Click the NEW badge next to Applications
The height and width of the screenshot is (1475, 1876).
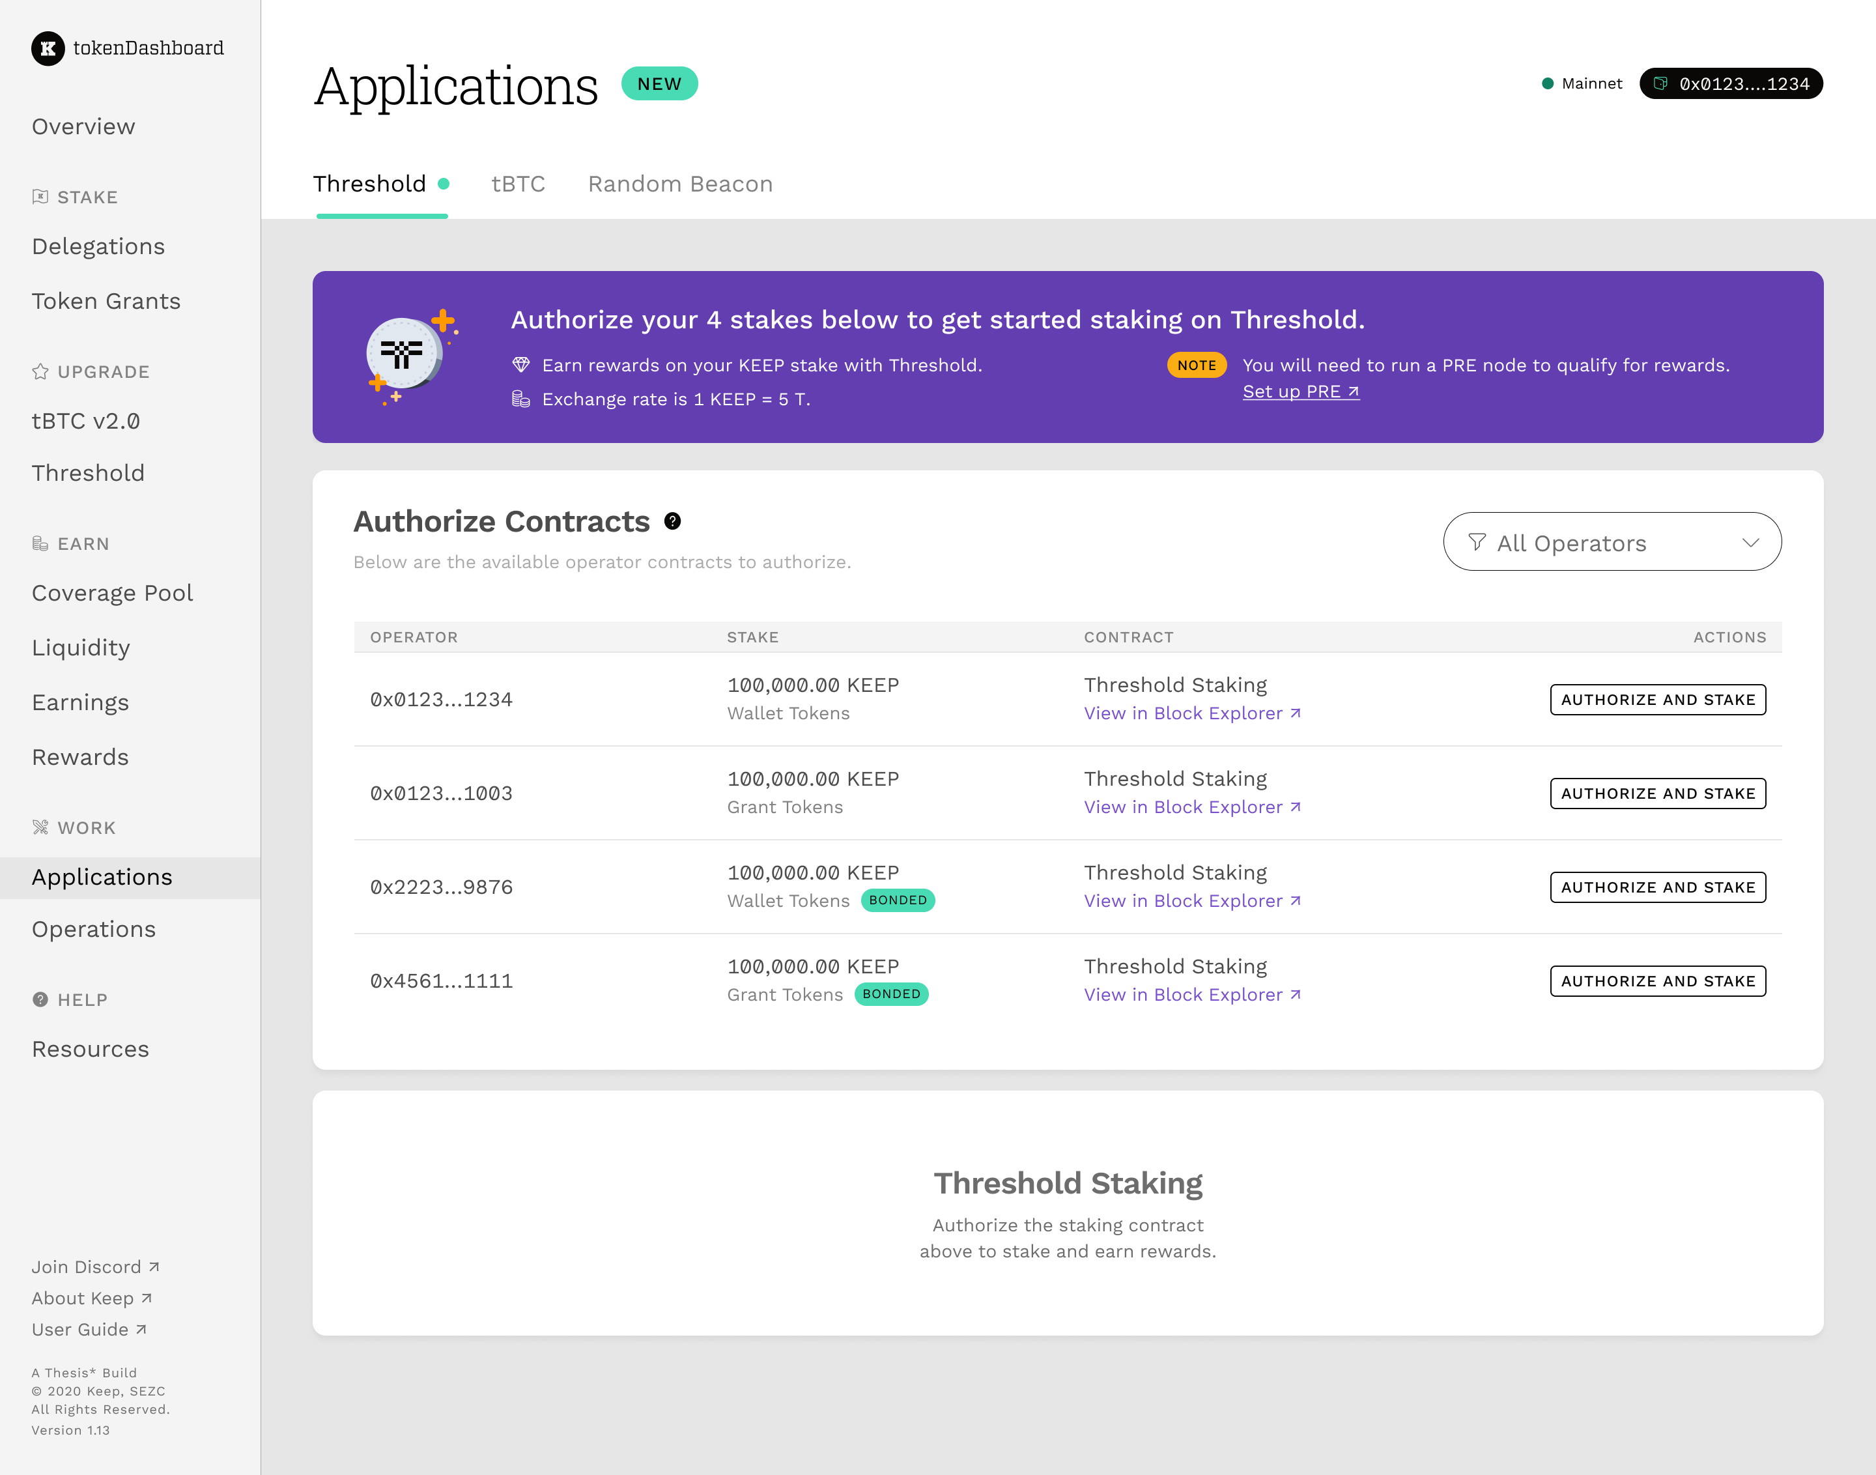pos(660,84)
